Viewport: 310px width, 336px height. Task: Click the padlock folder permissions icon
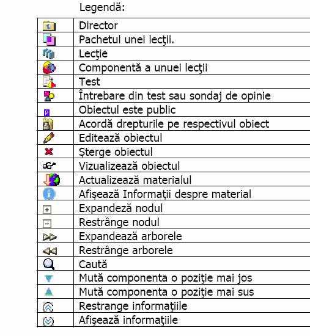tap(48, 124)
